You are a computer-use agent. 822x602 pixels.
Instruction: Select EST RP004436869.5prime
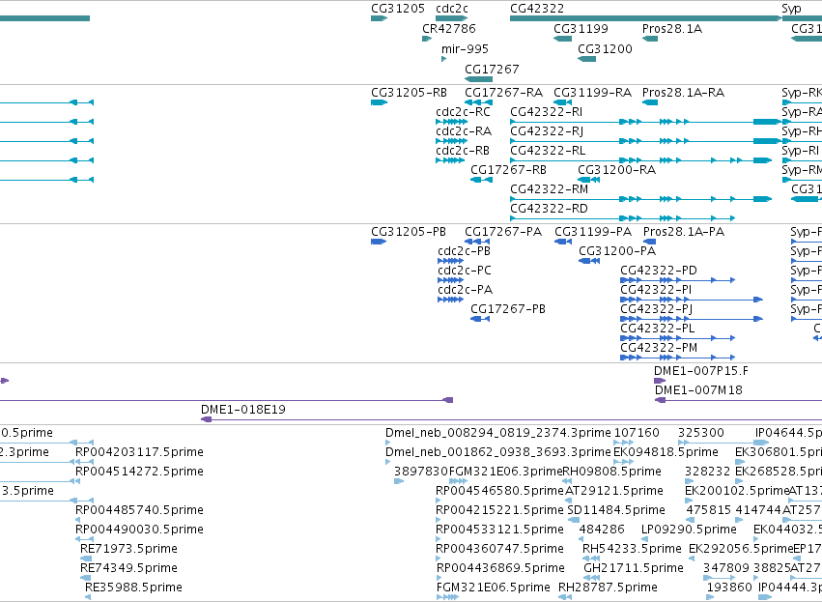pos(500,568)
